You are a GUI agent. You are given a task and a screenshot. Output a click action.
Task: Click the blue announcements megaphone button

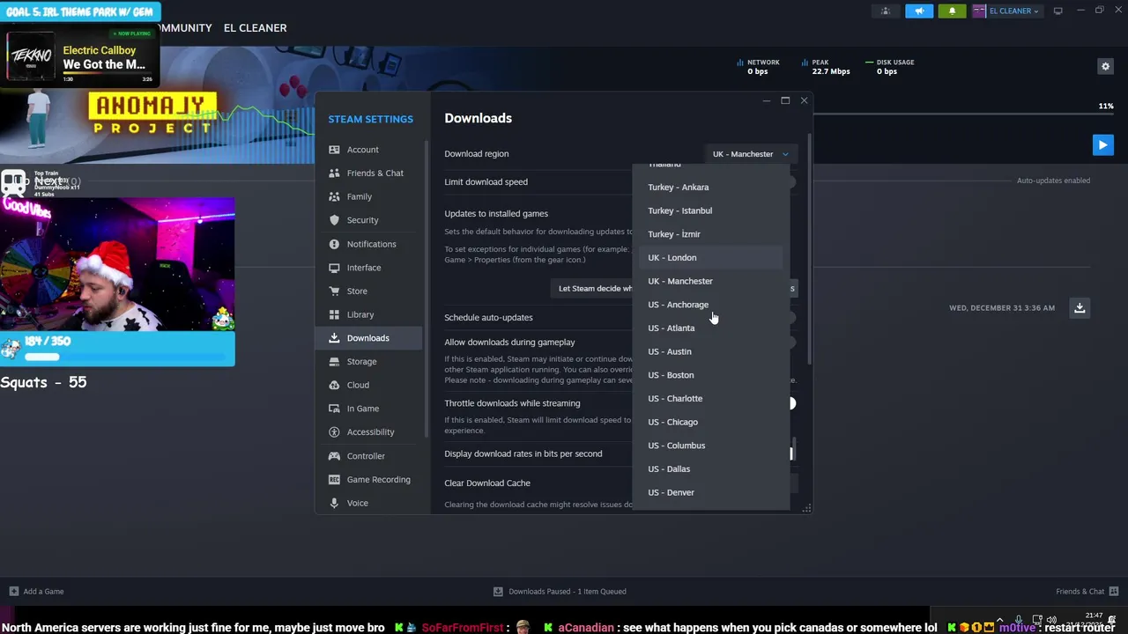919,11
